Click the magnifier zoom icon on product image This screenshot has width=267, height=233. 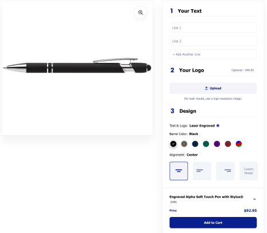pyautogui.click(x=140, y=13)
